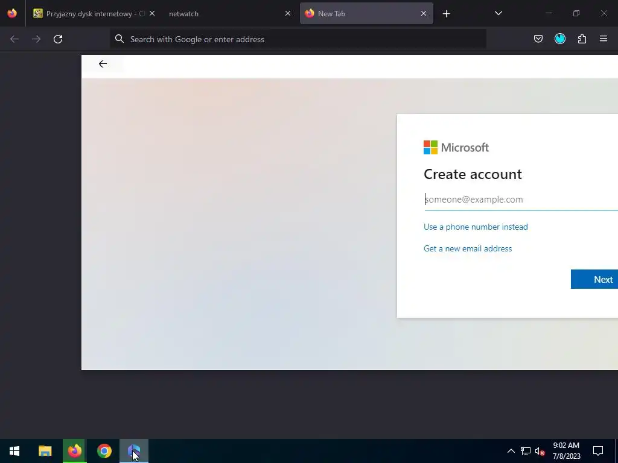
Task: Minimize the Firefox window
Action: 548,13
